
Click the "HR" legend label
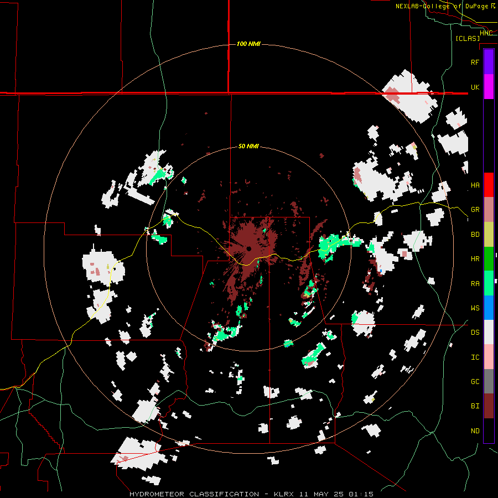[x=475, y=259]
